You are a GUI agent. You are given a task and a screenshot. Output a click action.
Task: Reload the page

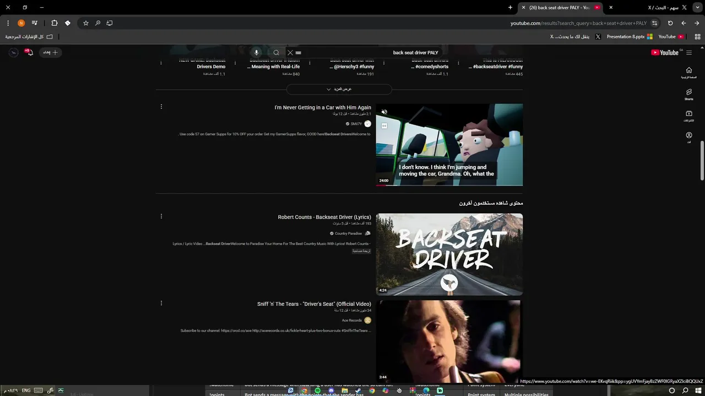pyautogui.click(x=670, y=23)
